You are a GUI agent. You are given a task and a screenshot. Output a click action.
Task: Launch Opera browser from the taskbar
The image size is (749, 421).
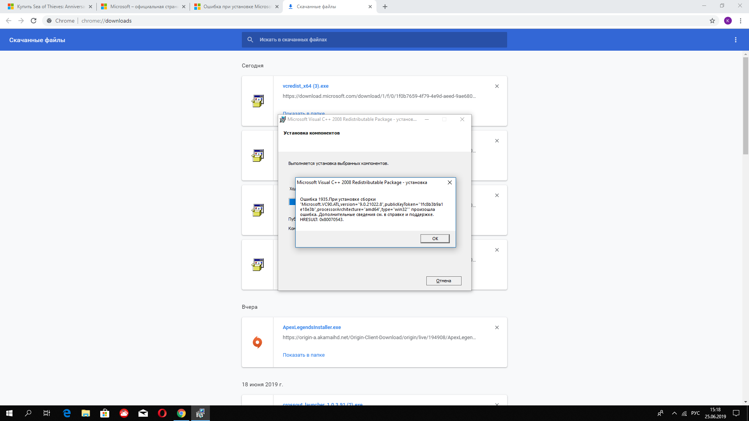(162, 413)
